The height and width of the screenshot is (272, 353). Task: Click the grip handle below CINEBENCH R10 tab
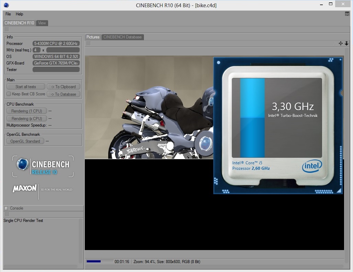(x=7, y=29)
